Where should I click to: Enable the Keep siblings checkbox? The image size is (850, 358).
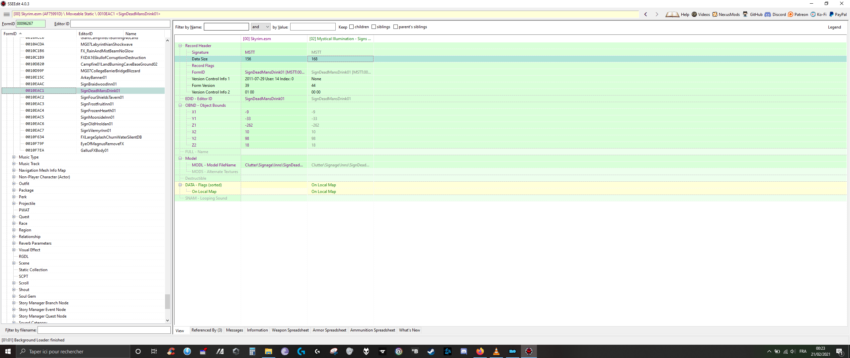[374, 27]
